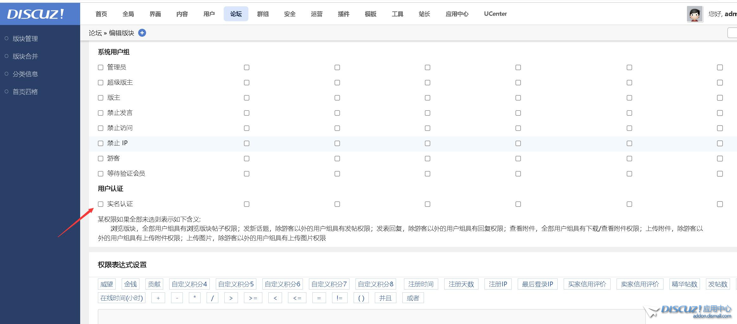Open the 运营 menu
This screenshot has width=737, height=324.
pyautogui.click(x=317, y=14)
